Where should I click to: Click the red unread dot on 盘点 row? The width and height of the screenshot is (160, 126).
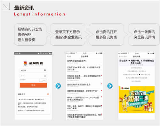tap(101, 84)
